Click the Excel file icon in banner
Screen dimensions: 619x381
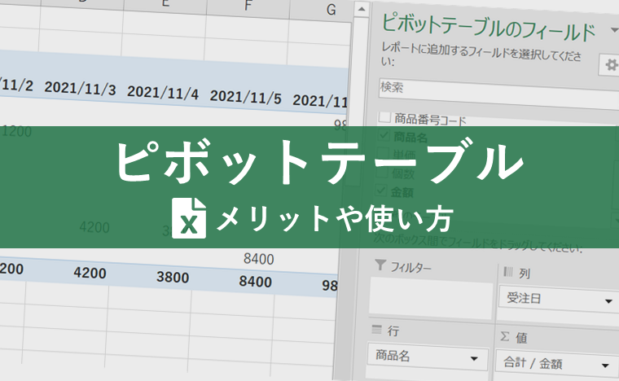(x=189, y=217)
